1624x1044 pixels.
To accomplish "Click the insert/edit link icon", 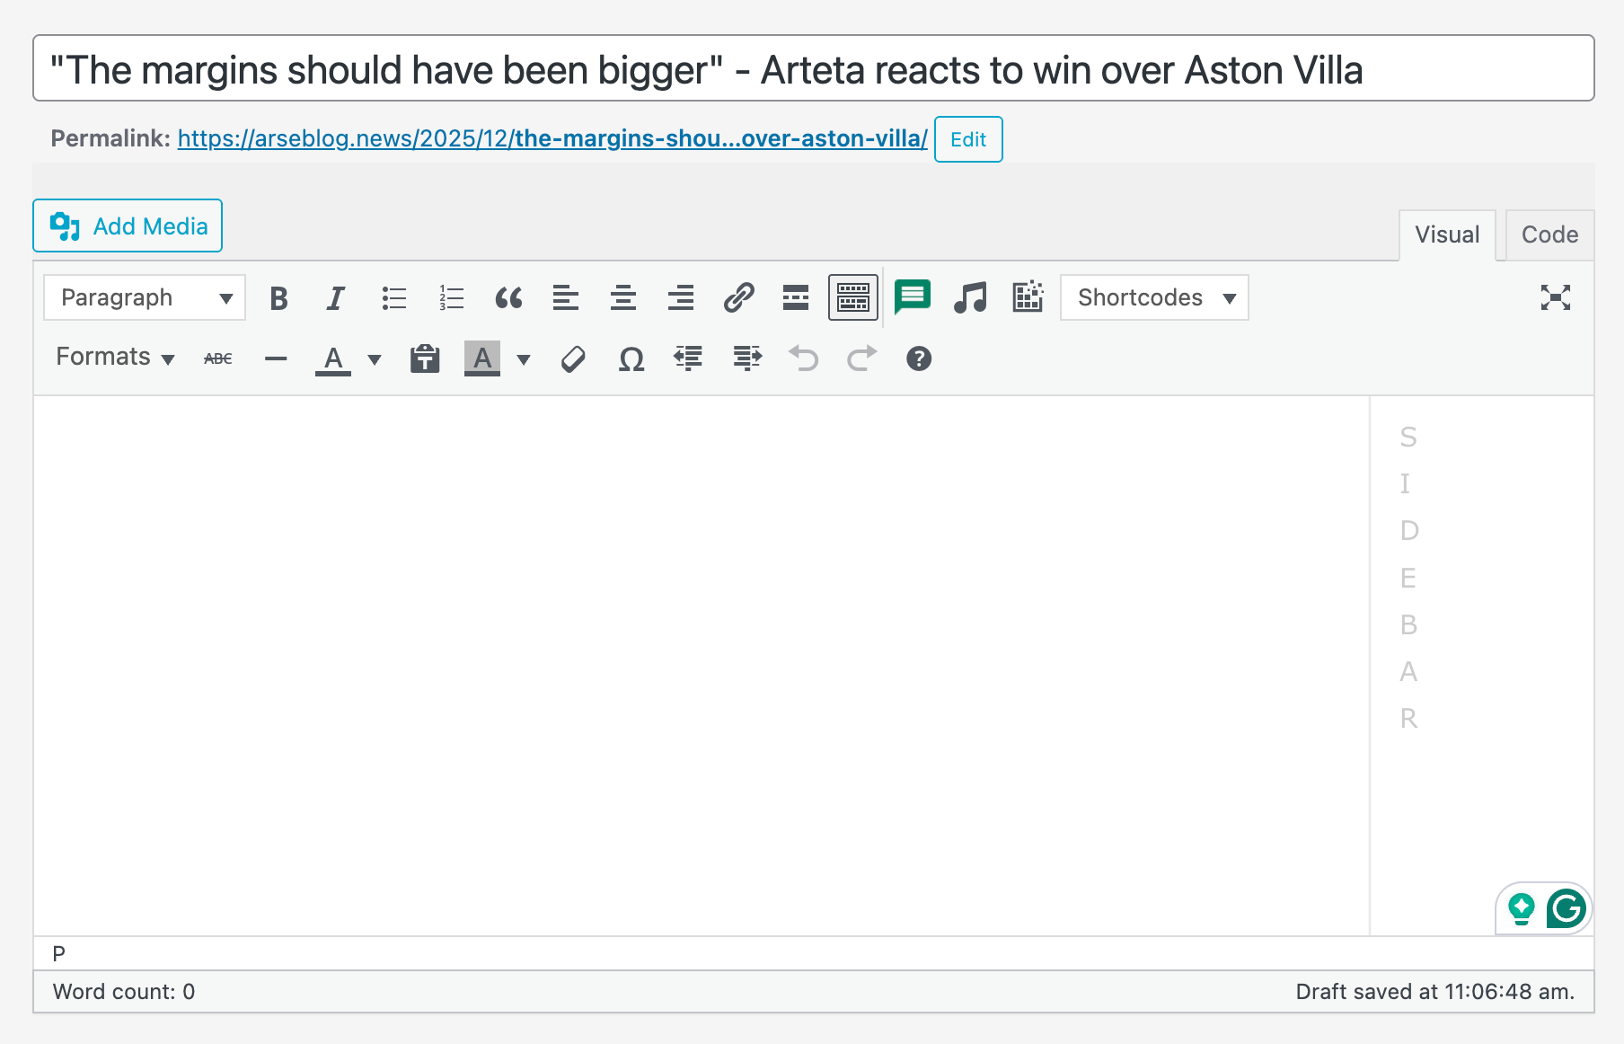I will click(x=738, y=298).
